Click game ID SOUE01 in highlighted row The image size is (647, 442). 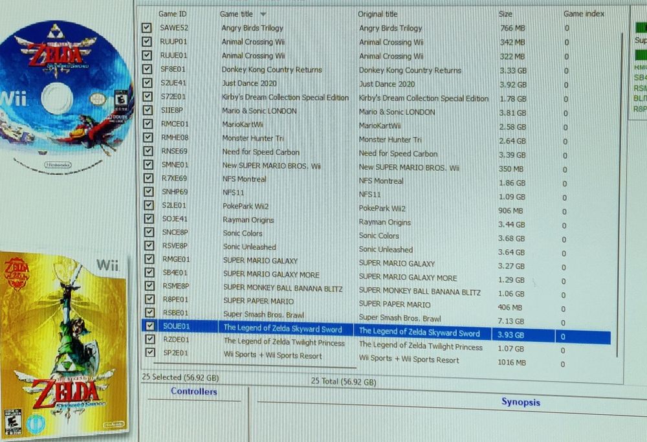click(x=176, y=326)
